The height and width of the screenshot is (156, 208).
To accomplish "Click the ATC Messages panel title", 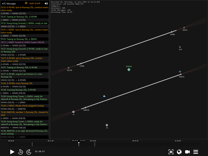I will tap(9, 4).
